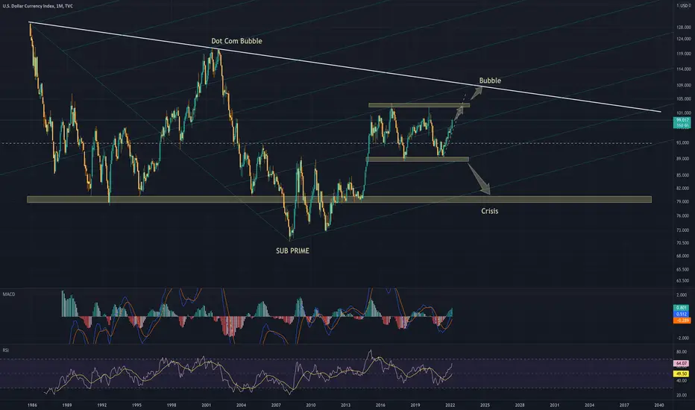Click the 2019 label on the time axis
Viewport: 695px width, 410px height.
point(415,405)
